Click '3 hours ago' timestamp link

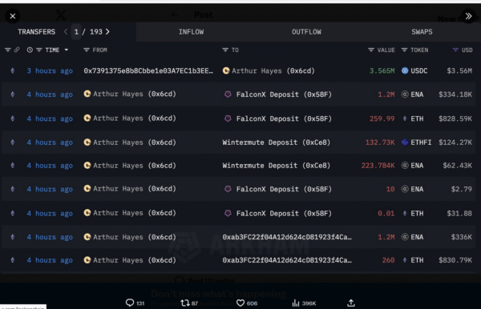click(x=50, y=71)
